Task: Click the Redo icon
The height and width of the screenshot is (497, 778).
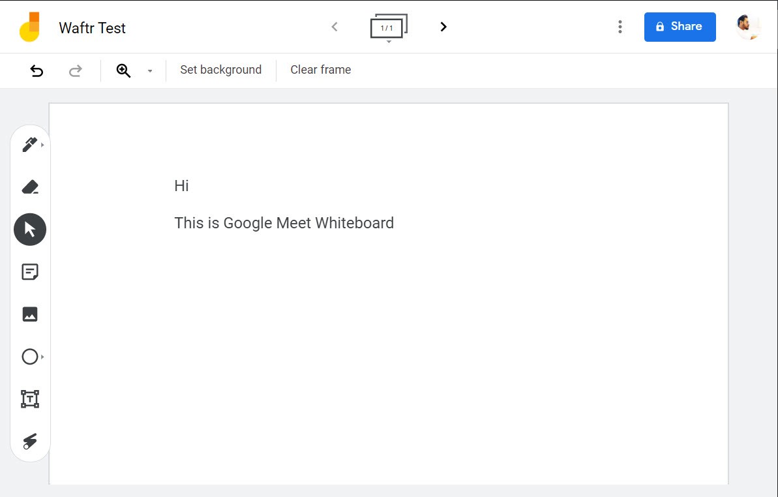Action: point(75,70)
